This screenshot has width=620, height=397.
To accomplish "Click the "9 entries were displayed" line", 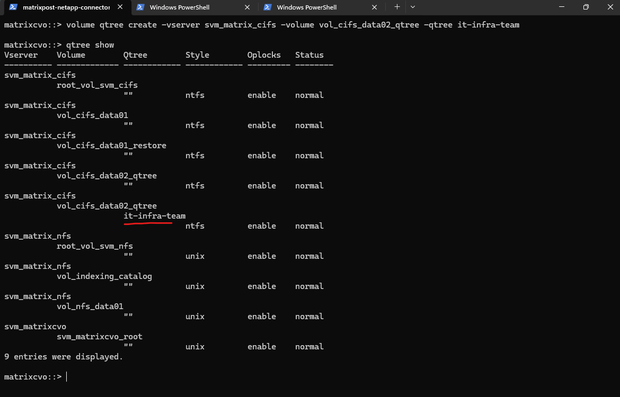I will [x=64, y=357].
